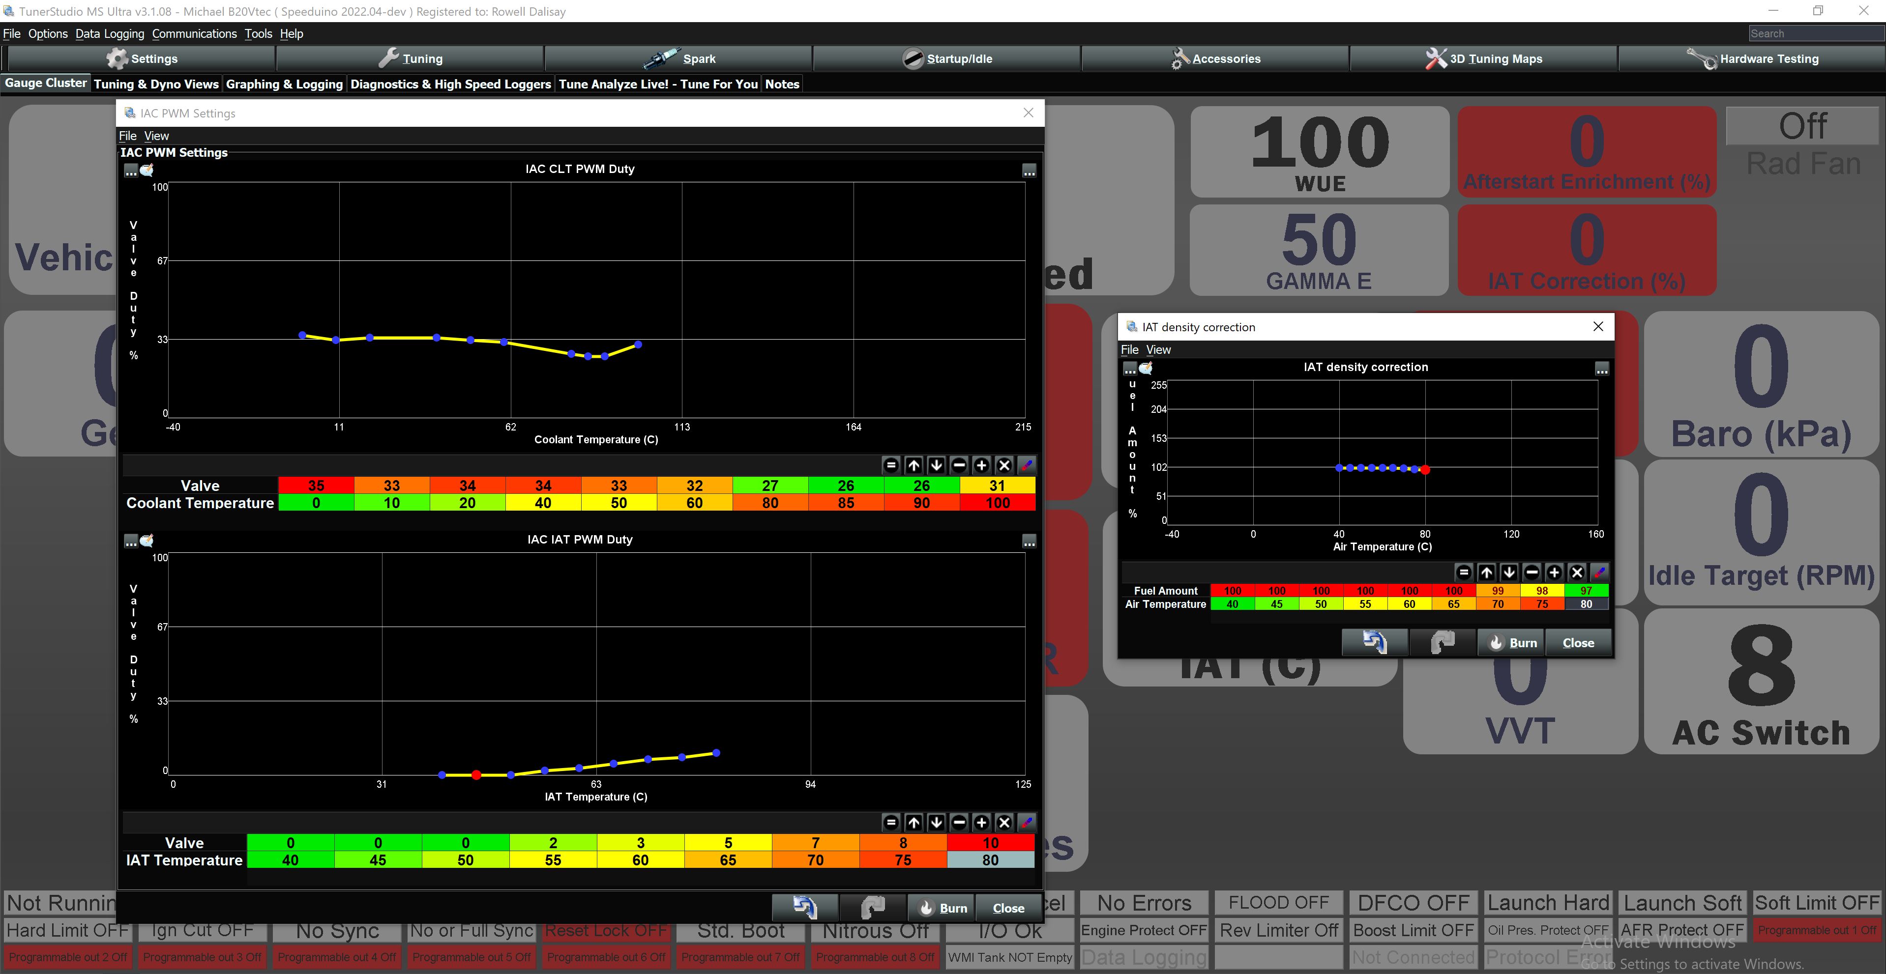Click the redo arrow in the IAT density correction dialog

click(1443, 642)
